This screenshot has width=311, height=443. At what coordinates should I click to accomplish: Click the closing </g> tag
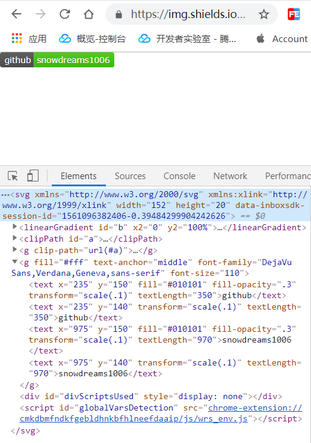(29, 385)
